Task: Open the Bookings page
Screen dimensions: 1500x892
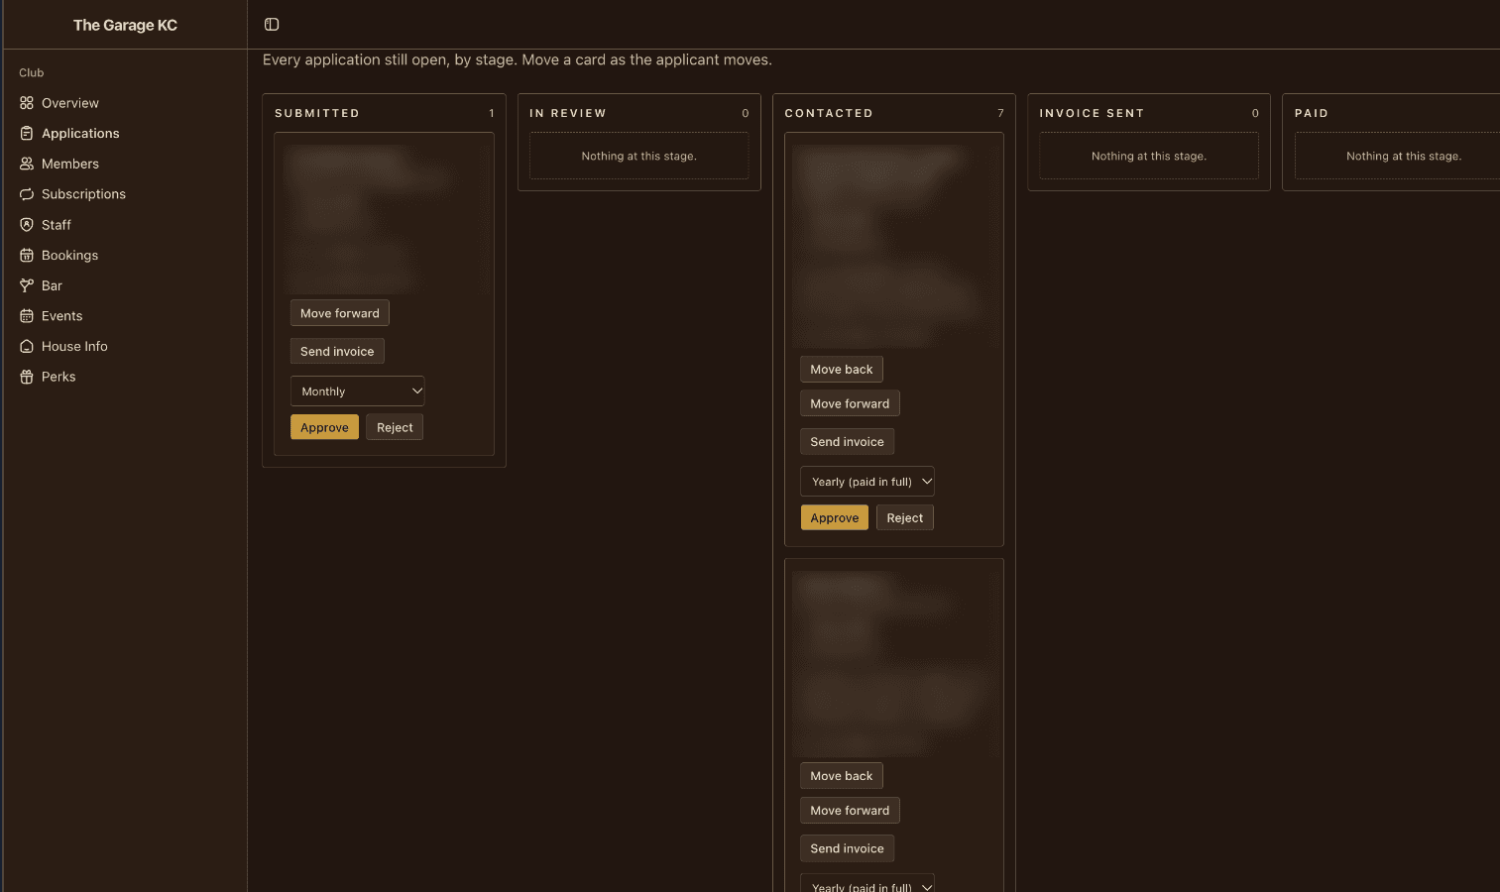Action: 69,255
